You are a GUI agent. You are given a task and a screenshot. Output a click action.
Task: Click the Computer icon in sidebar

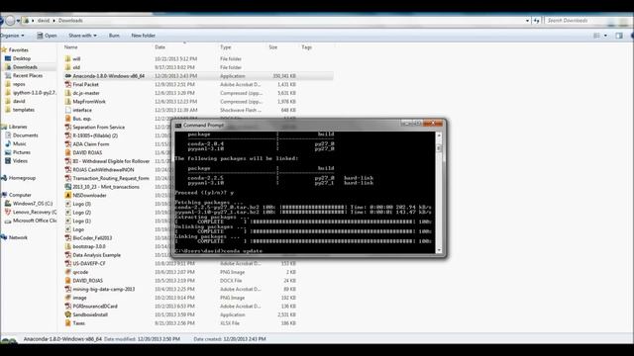tap(4, 195)
